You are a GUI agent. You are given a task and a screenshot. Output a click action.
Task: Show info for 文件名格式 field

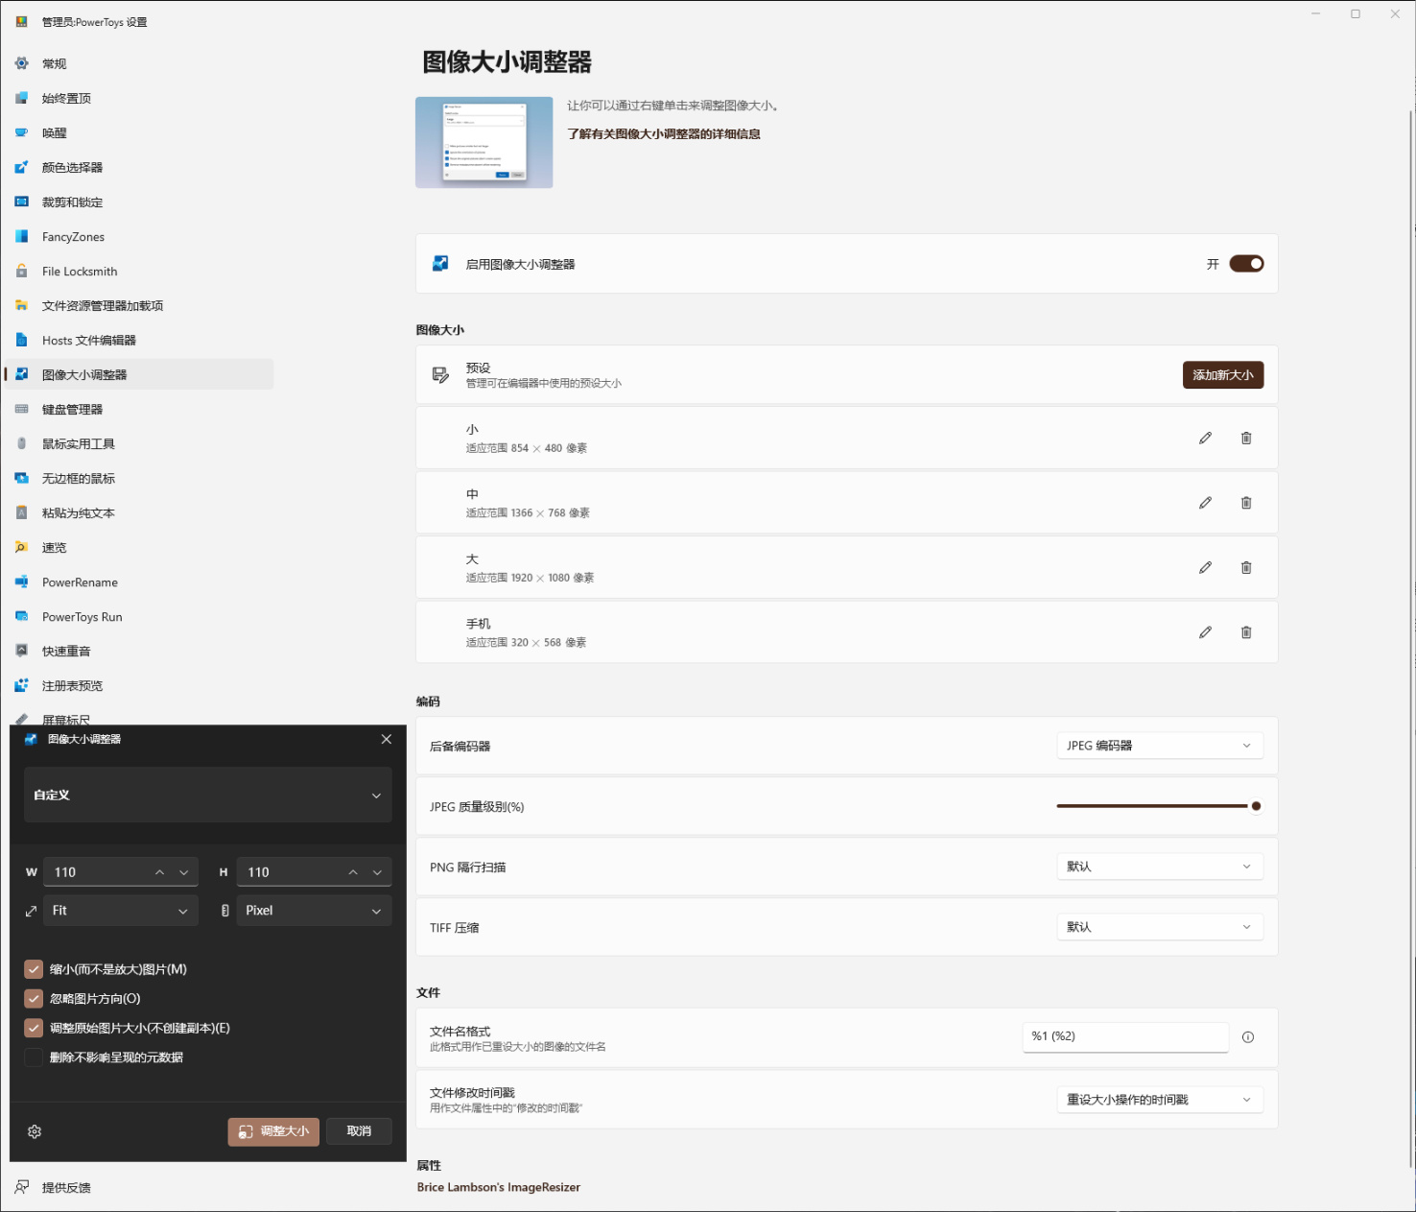1248,1036
